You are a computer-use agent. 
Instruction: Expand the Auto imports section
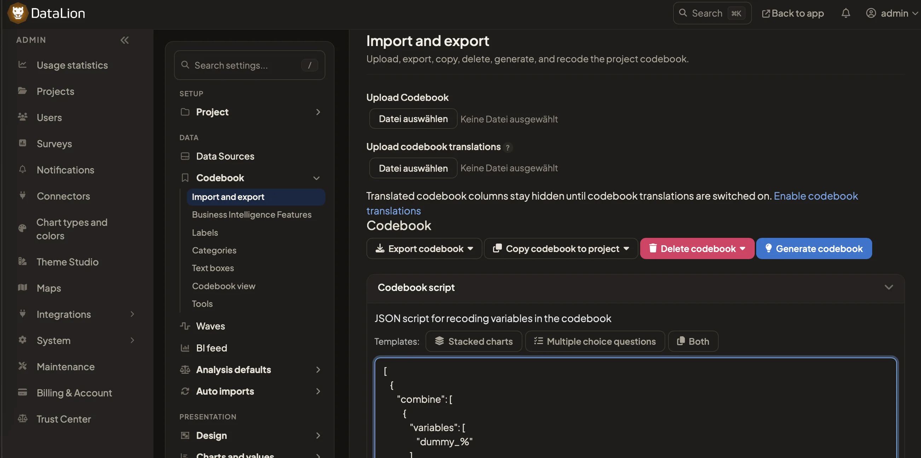[x=318, y=391]
